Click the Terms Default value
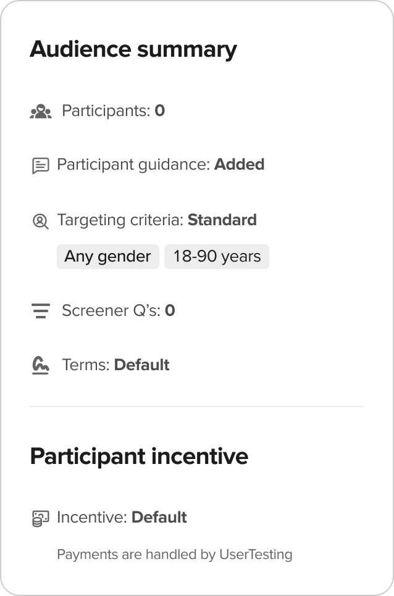The height and width of the screenshot is (596, 394). coord(142,365)
